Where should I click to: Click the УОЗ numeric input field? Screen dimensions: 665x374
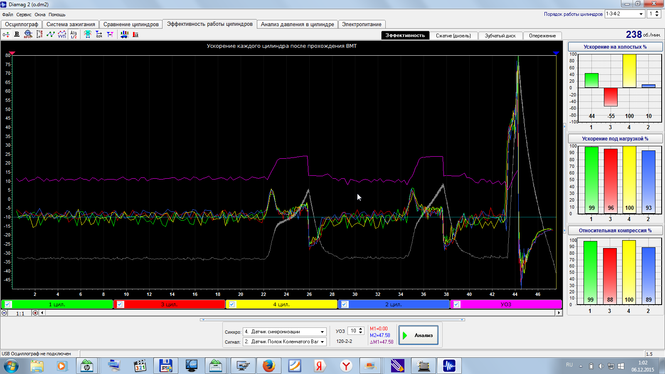coord(353,331)
